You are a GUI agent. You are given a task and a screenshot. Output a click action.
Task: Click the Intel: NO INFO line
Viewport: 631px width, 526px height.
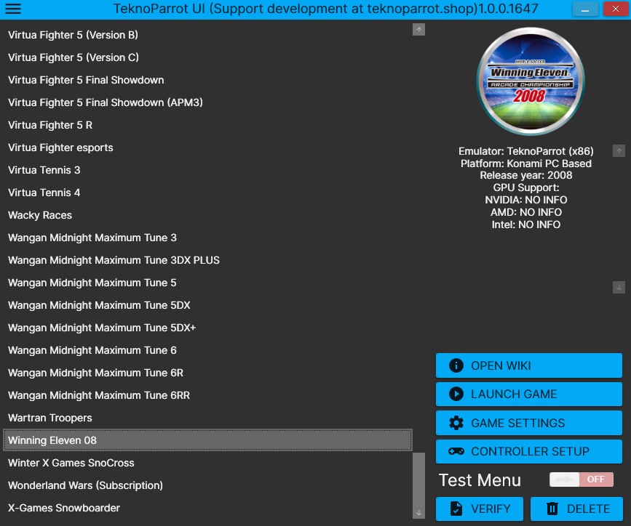(x=526, y=224)
